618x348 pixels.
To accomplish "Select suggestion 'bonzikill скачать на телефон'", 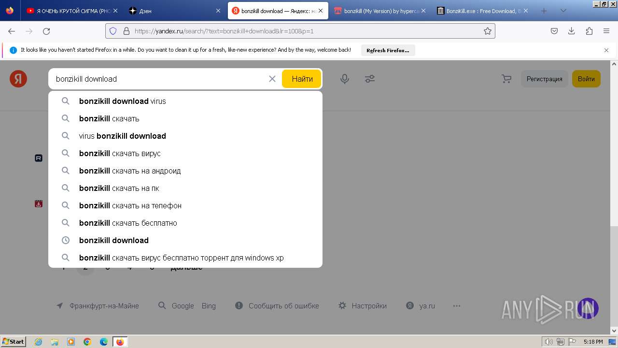I will pyautogui.click(x=185, y=205).
